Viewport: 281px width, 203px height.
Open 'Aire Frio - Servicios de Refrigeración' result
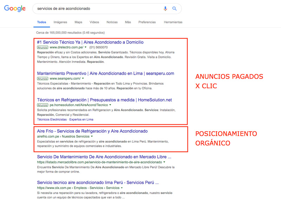pos(92,131)
